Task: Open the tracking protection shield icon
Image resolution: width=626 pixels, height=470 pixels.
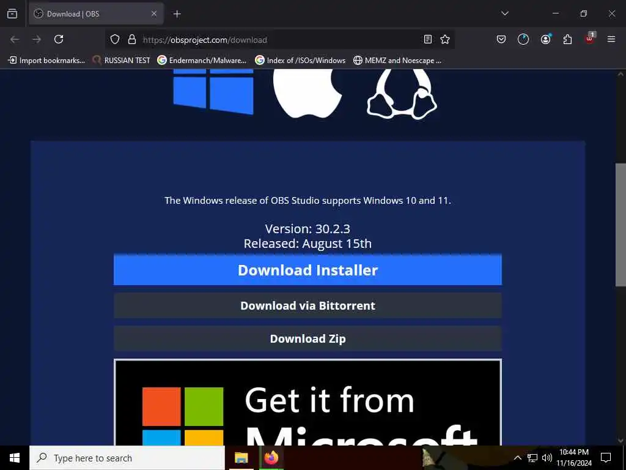Action: point(115,39)
